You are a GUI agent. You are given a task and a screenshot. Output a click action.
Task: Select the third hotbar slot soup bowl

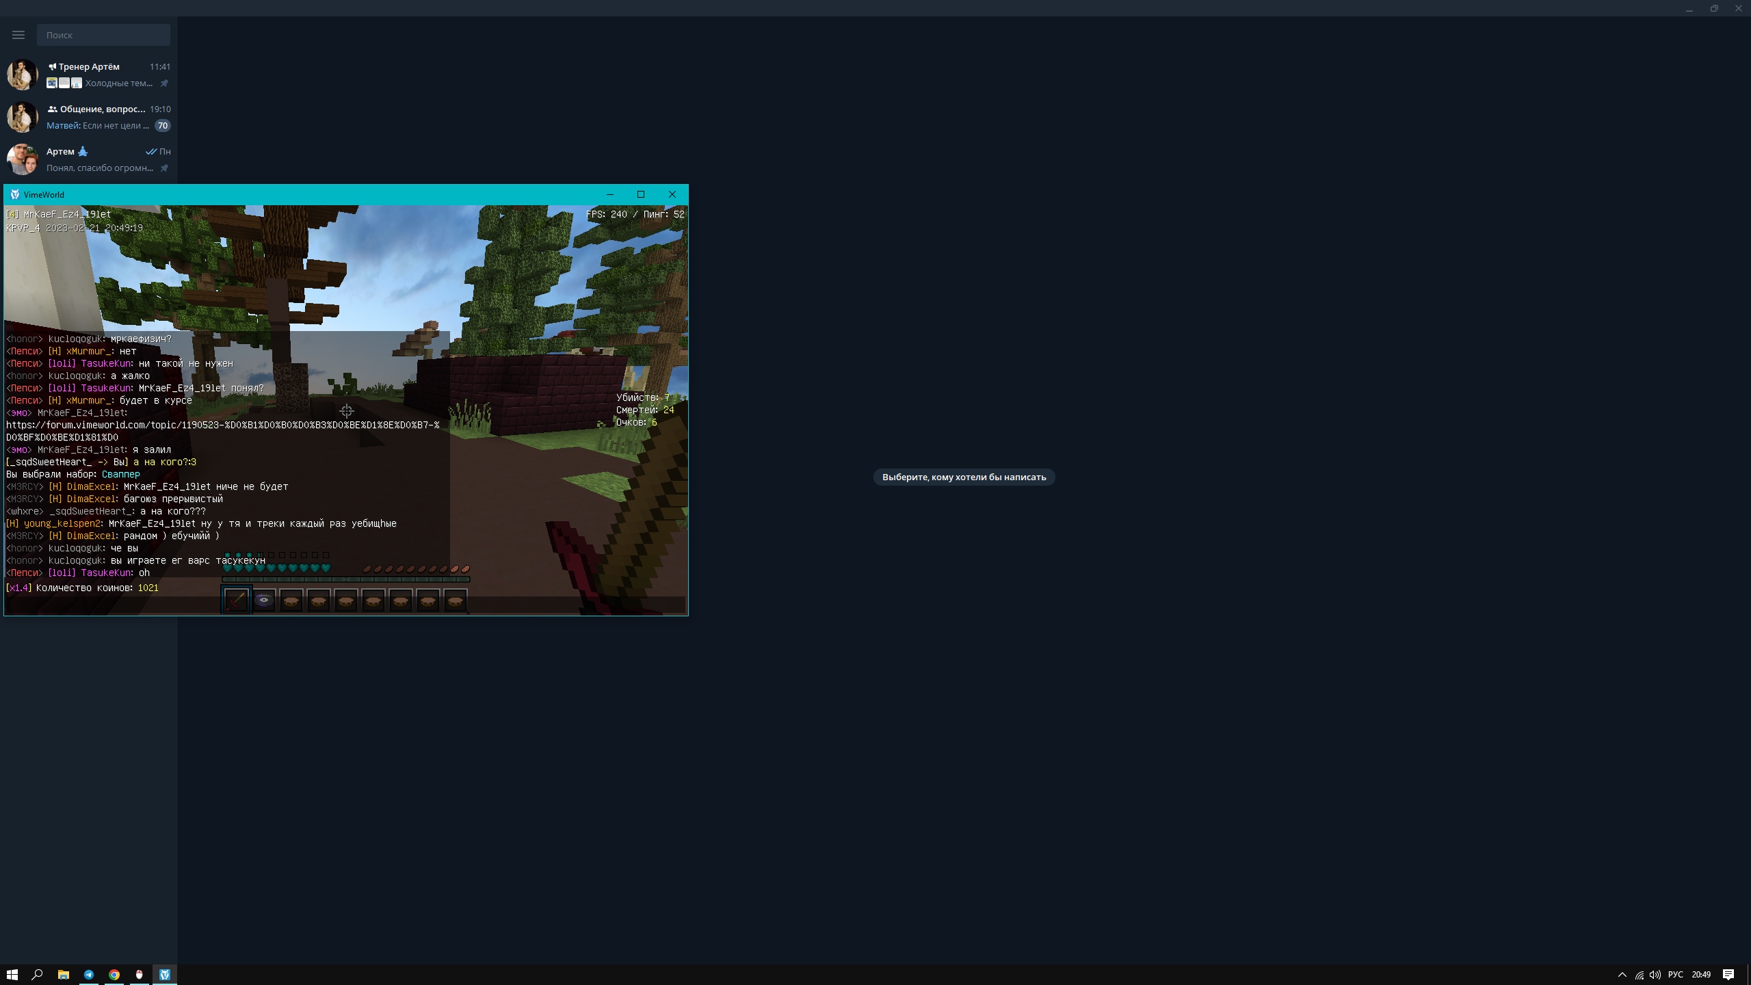(x=291, y=601)
